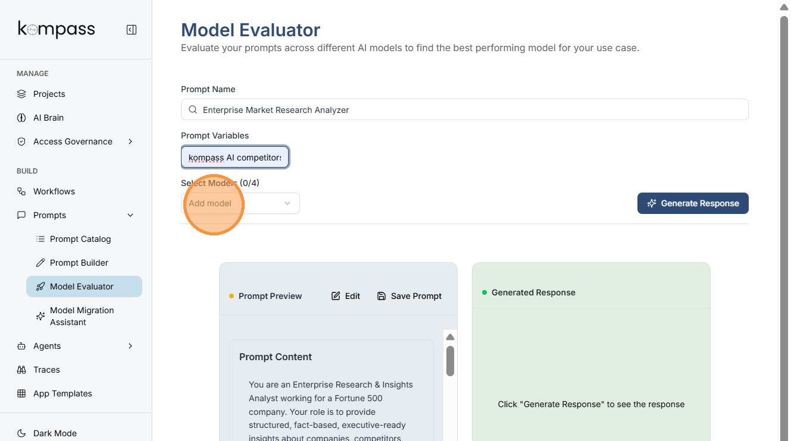This screenshot has height=441, width=791.
Task: Expand the Agents submenu chevron
Action: (x=130, y=346)
